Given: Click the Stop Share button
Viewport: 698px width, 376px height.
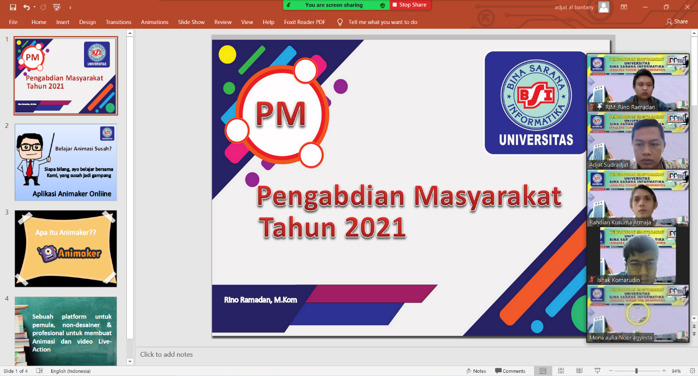Looking at the screenshot, I should (x=410, y=5).
